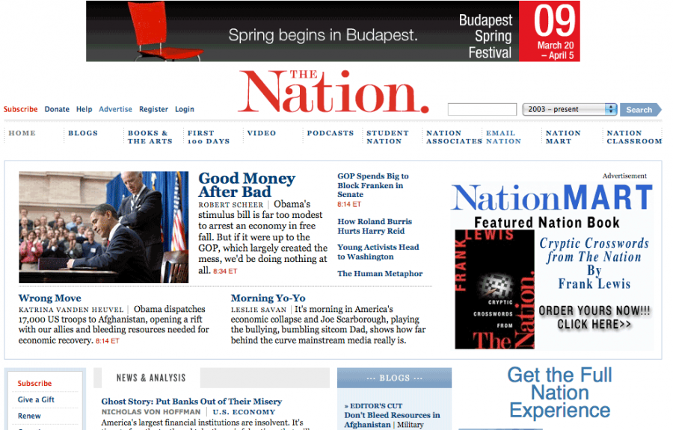This screenshot has width=673, height=430.
Task: Go to the Donate page
Action: [x=57, y=109]
